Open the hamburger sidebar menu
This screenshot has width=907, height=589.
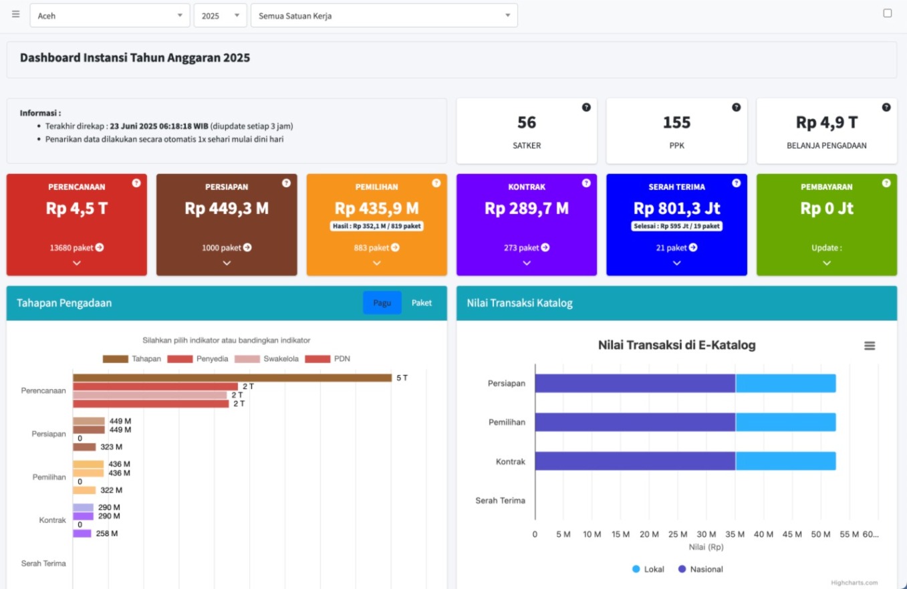pyautogui.click(x=16, y=14)
